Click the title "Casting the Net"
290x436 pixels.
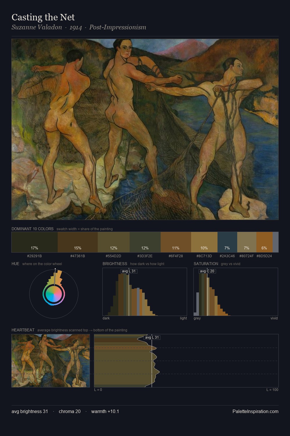(43, 17)
